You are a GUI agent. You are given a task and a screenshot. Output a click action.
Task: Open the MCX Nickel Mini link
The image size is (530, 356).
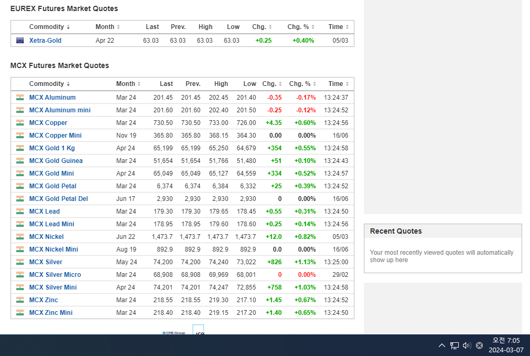(x=53, y=249)
